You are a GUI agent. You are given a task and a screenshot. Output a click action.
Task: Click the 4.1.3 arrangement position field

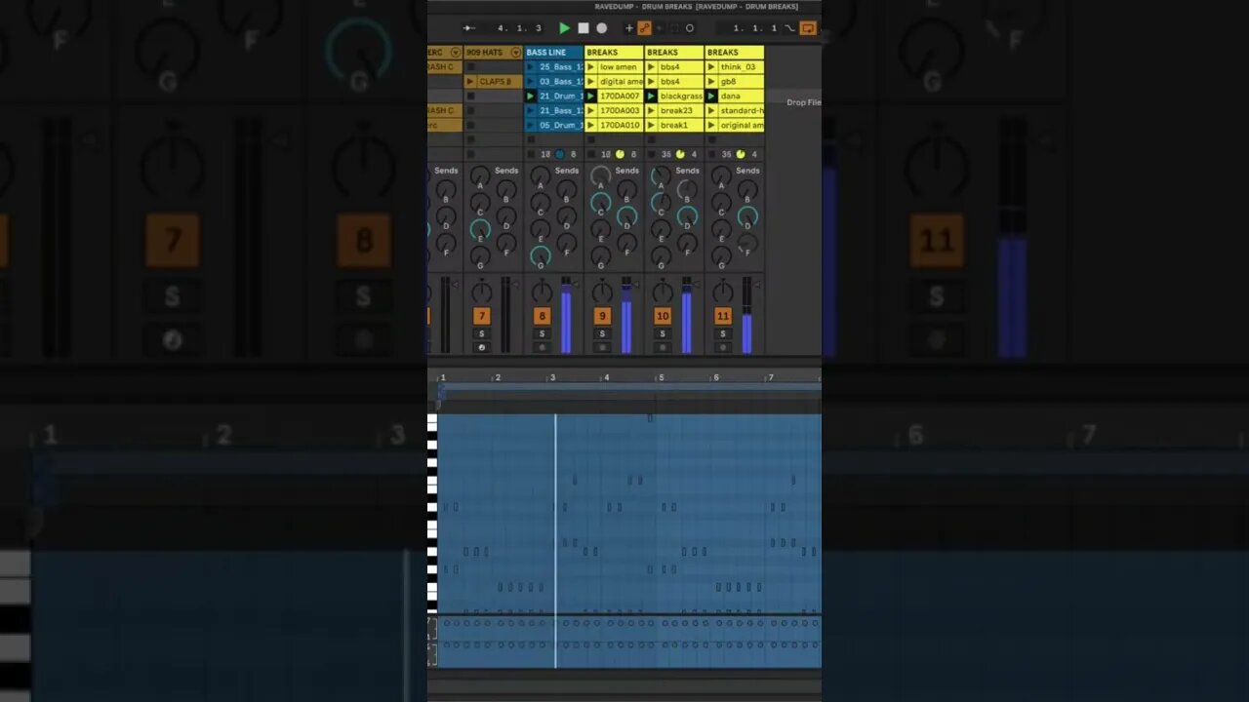coord(519,28)
